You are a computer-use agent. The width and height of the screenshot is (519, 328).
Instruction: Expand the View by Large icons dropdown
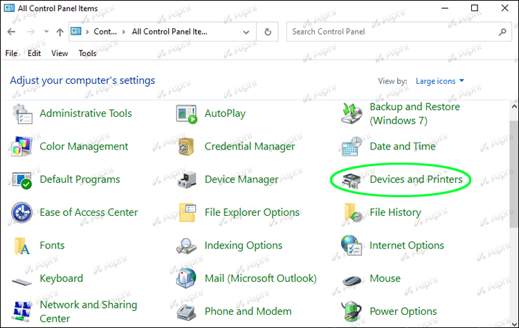coord(440,81)
